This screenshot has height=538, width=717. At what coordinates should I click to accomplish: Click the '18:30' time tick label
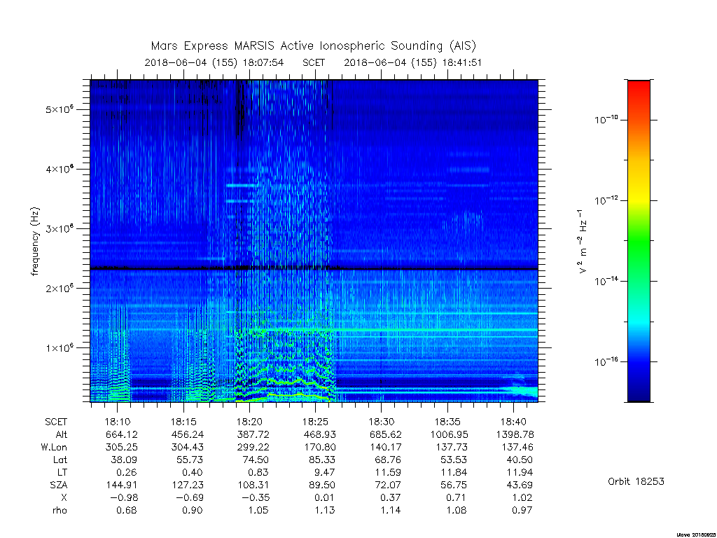point(382,422)
